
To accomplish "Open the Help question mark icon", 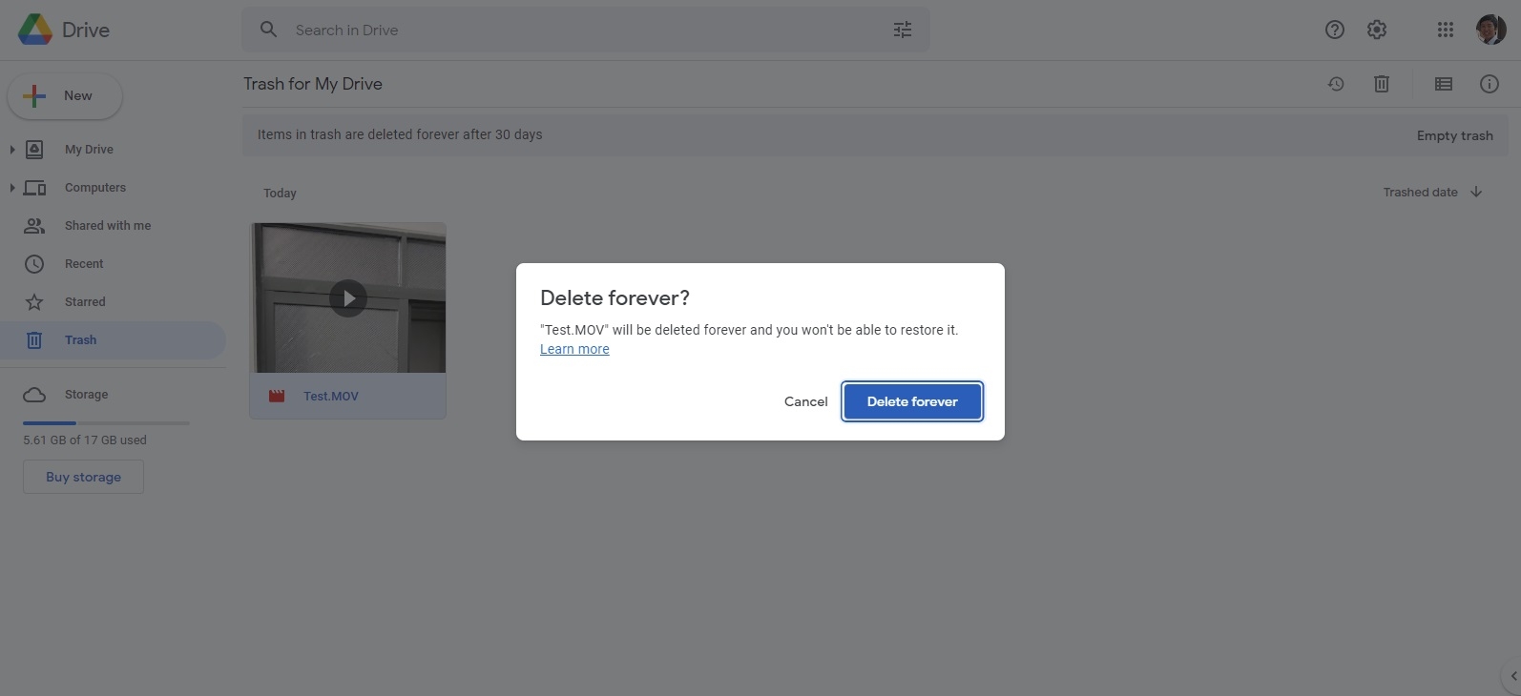I will (1335, 30).
